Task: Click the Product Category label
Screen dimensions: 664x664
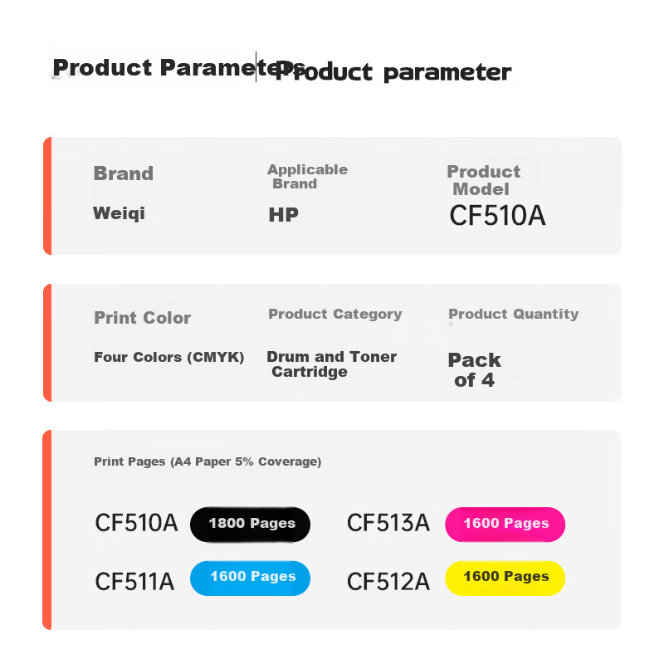Action: pyautogui.click(x=335, y=314)
